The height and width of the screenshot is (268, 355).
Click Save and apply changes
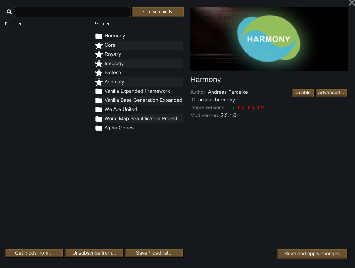[x=312, y=254]
